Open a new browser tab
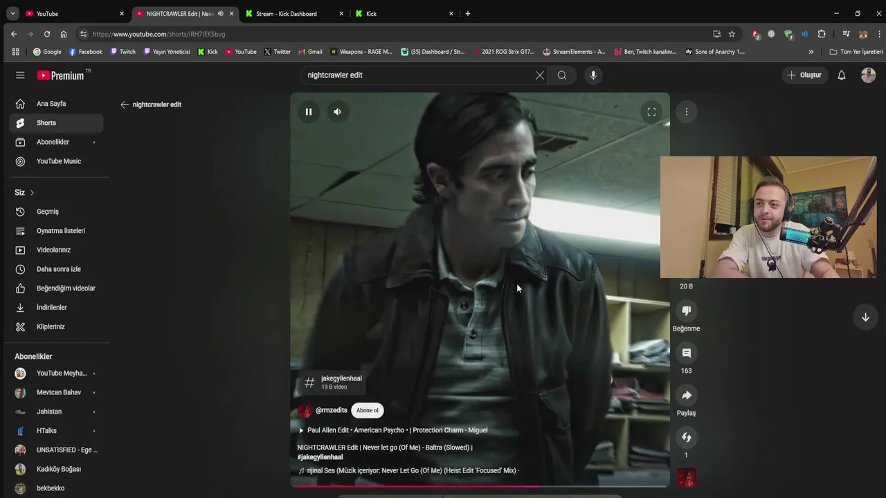Viewport: 886px width, 498px height. tap(468, 13)
